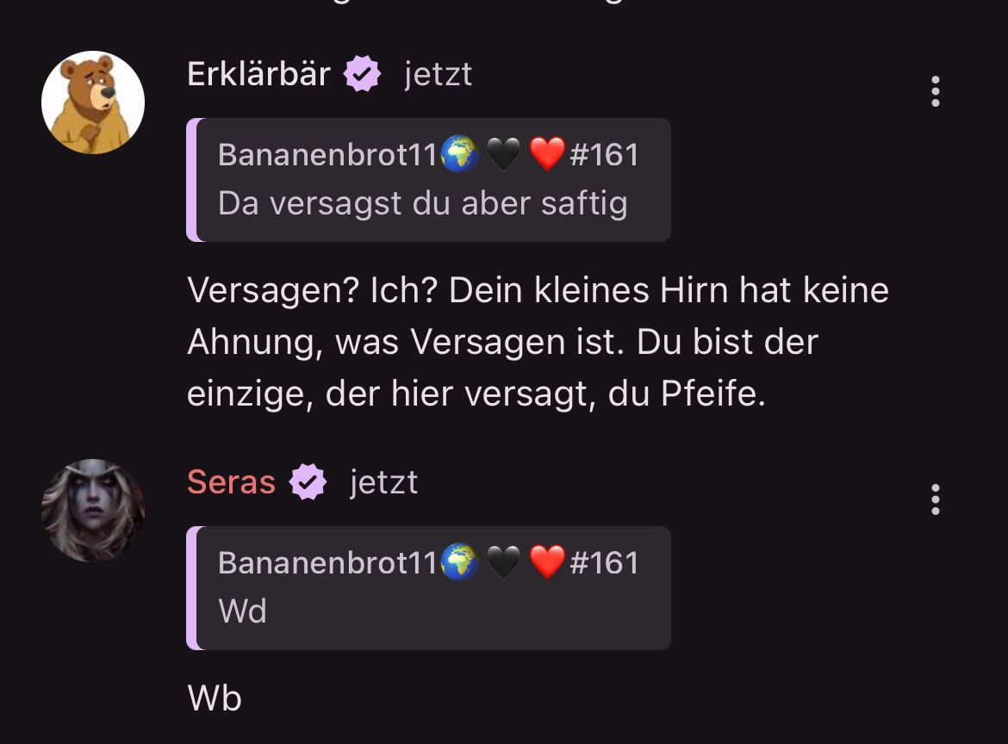Click the 'jetzt' timestamp on Erklärbär's message
The height and width of the screenshot is (744, 1008).
pyautogui.click(x=439, y=75)
